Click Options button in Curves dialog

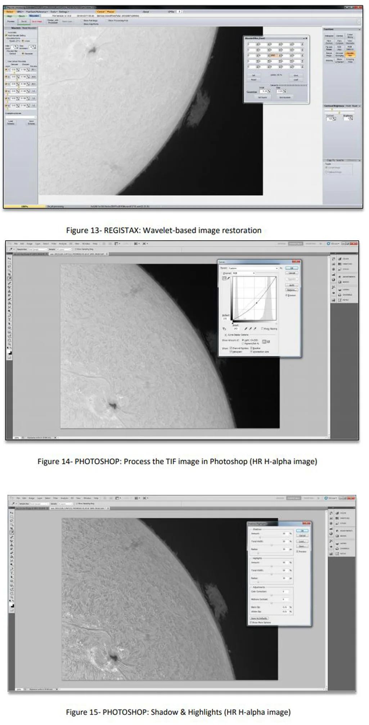[292, 290]
